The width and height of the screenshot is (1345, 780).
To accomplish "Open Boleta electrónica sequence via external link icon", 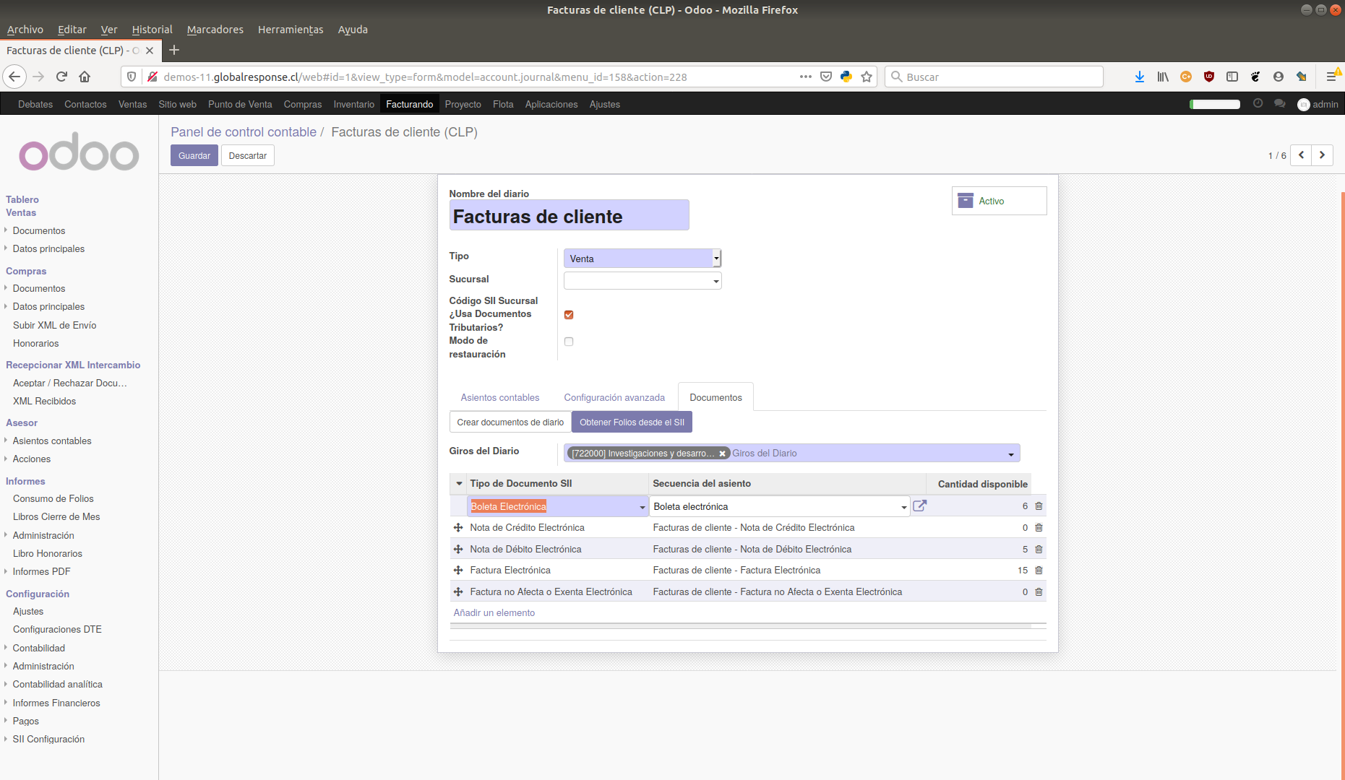I will [x=919, y=506].
